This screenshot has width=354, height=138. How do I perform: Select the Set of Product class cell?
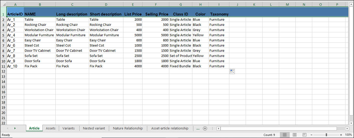(181, 56)
